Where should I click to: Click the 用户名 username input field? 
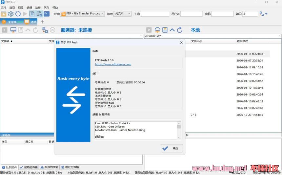pos(191,14)
